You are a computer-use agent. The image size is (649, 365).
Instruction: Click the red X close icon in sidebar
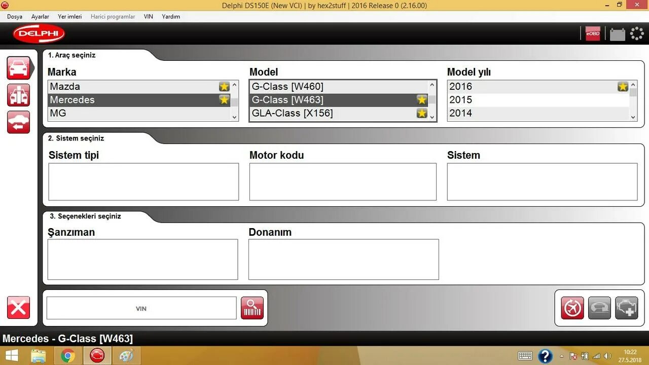point(18,308)
